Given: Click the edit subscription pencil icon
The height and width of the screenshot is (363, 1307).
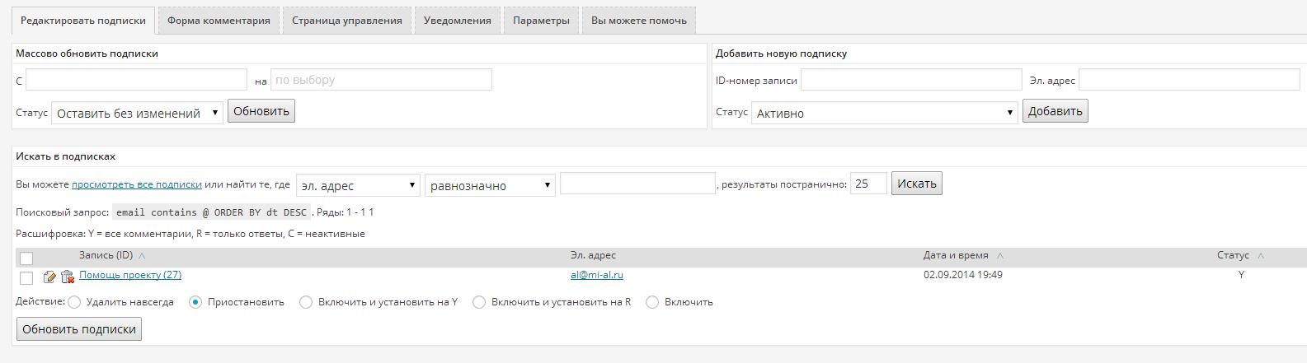Looking at the screenshot, I should [49, 277].
